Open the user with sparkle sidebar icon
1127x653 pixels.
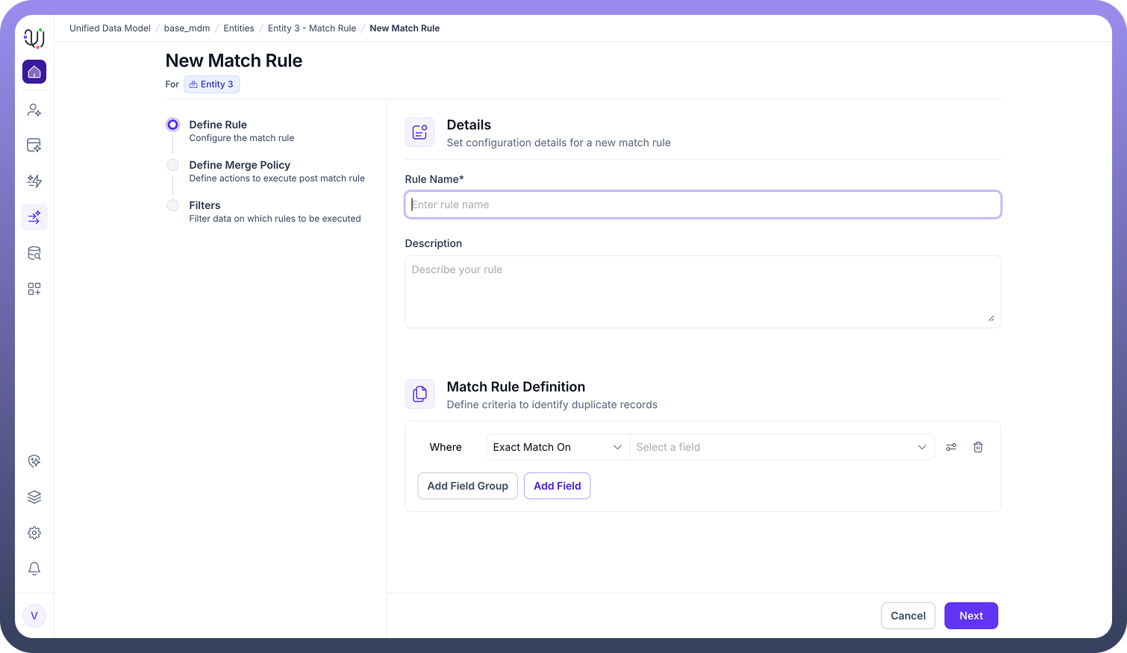pyautogui.click(x=34, y=110)
